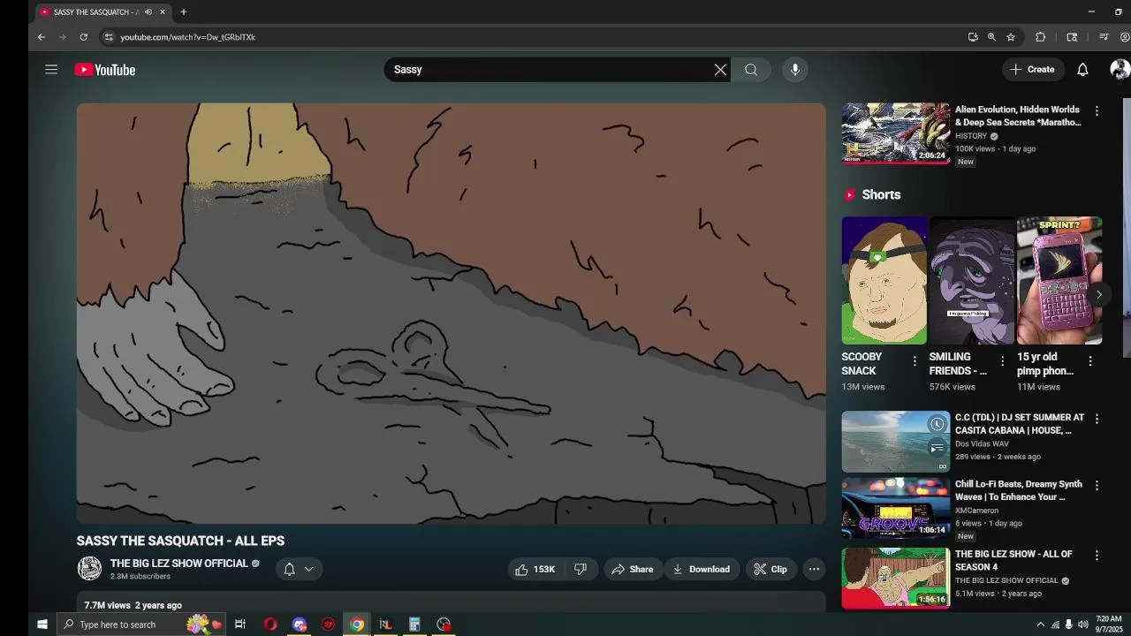Open the YouTube guide hamburger menu
Screen dimensions: 1131x636
[51, 70]
